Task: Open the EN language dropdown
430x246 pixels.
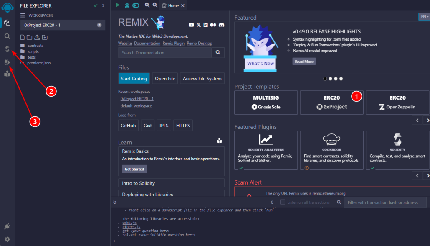Action: pos(424,17)
